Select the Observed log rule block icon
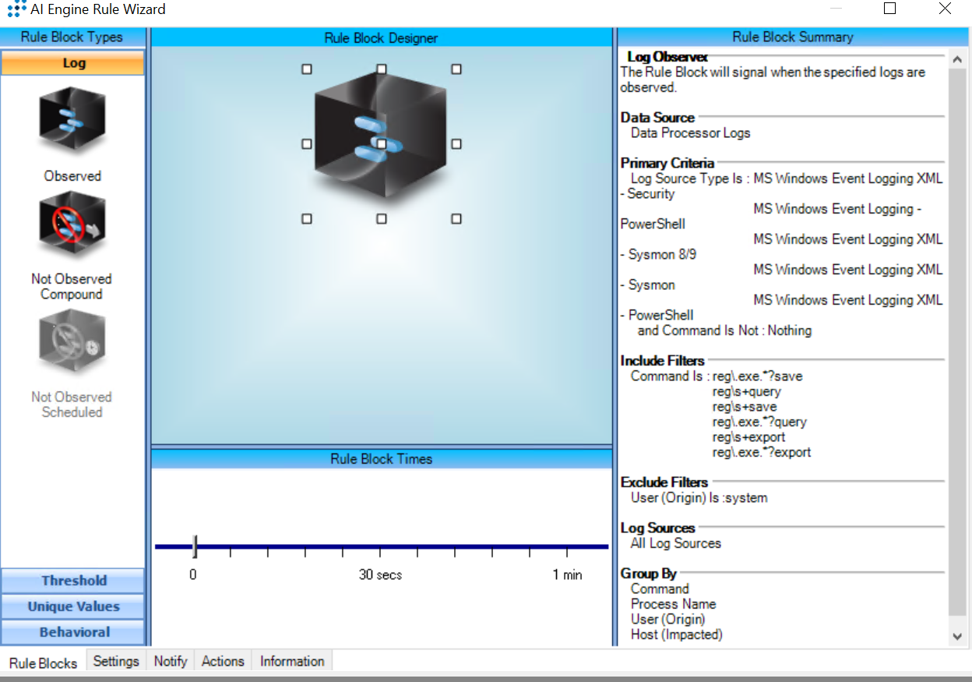 click(x=72, y=121)
